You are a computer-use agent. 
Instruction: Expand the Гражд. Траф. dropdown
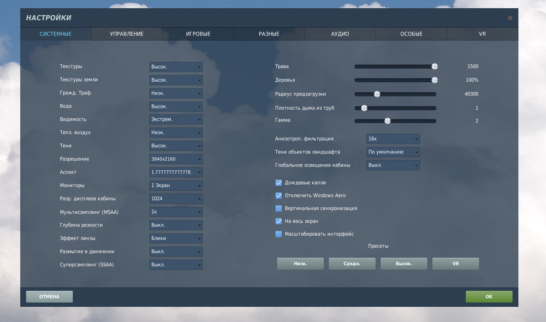click(x=176, y=93)
